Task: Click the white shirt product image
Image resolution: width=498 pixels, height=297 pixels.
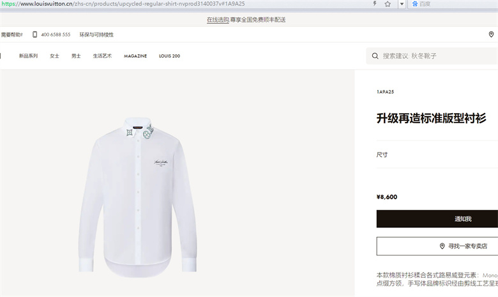Action: [x=137, y=197]
